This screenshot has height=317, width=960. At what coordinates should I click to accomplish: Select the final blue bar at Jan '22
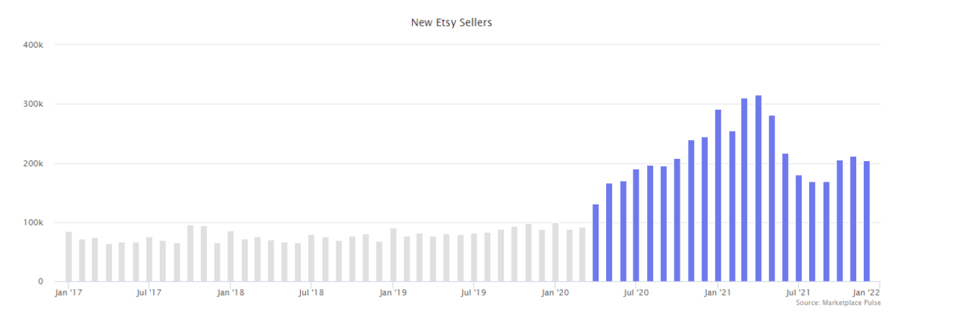click(866, 221)
